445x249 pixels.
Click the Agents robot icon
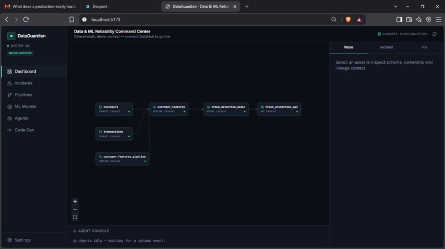(9, 118)
